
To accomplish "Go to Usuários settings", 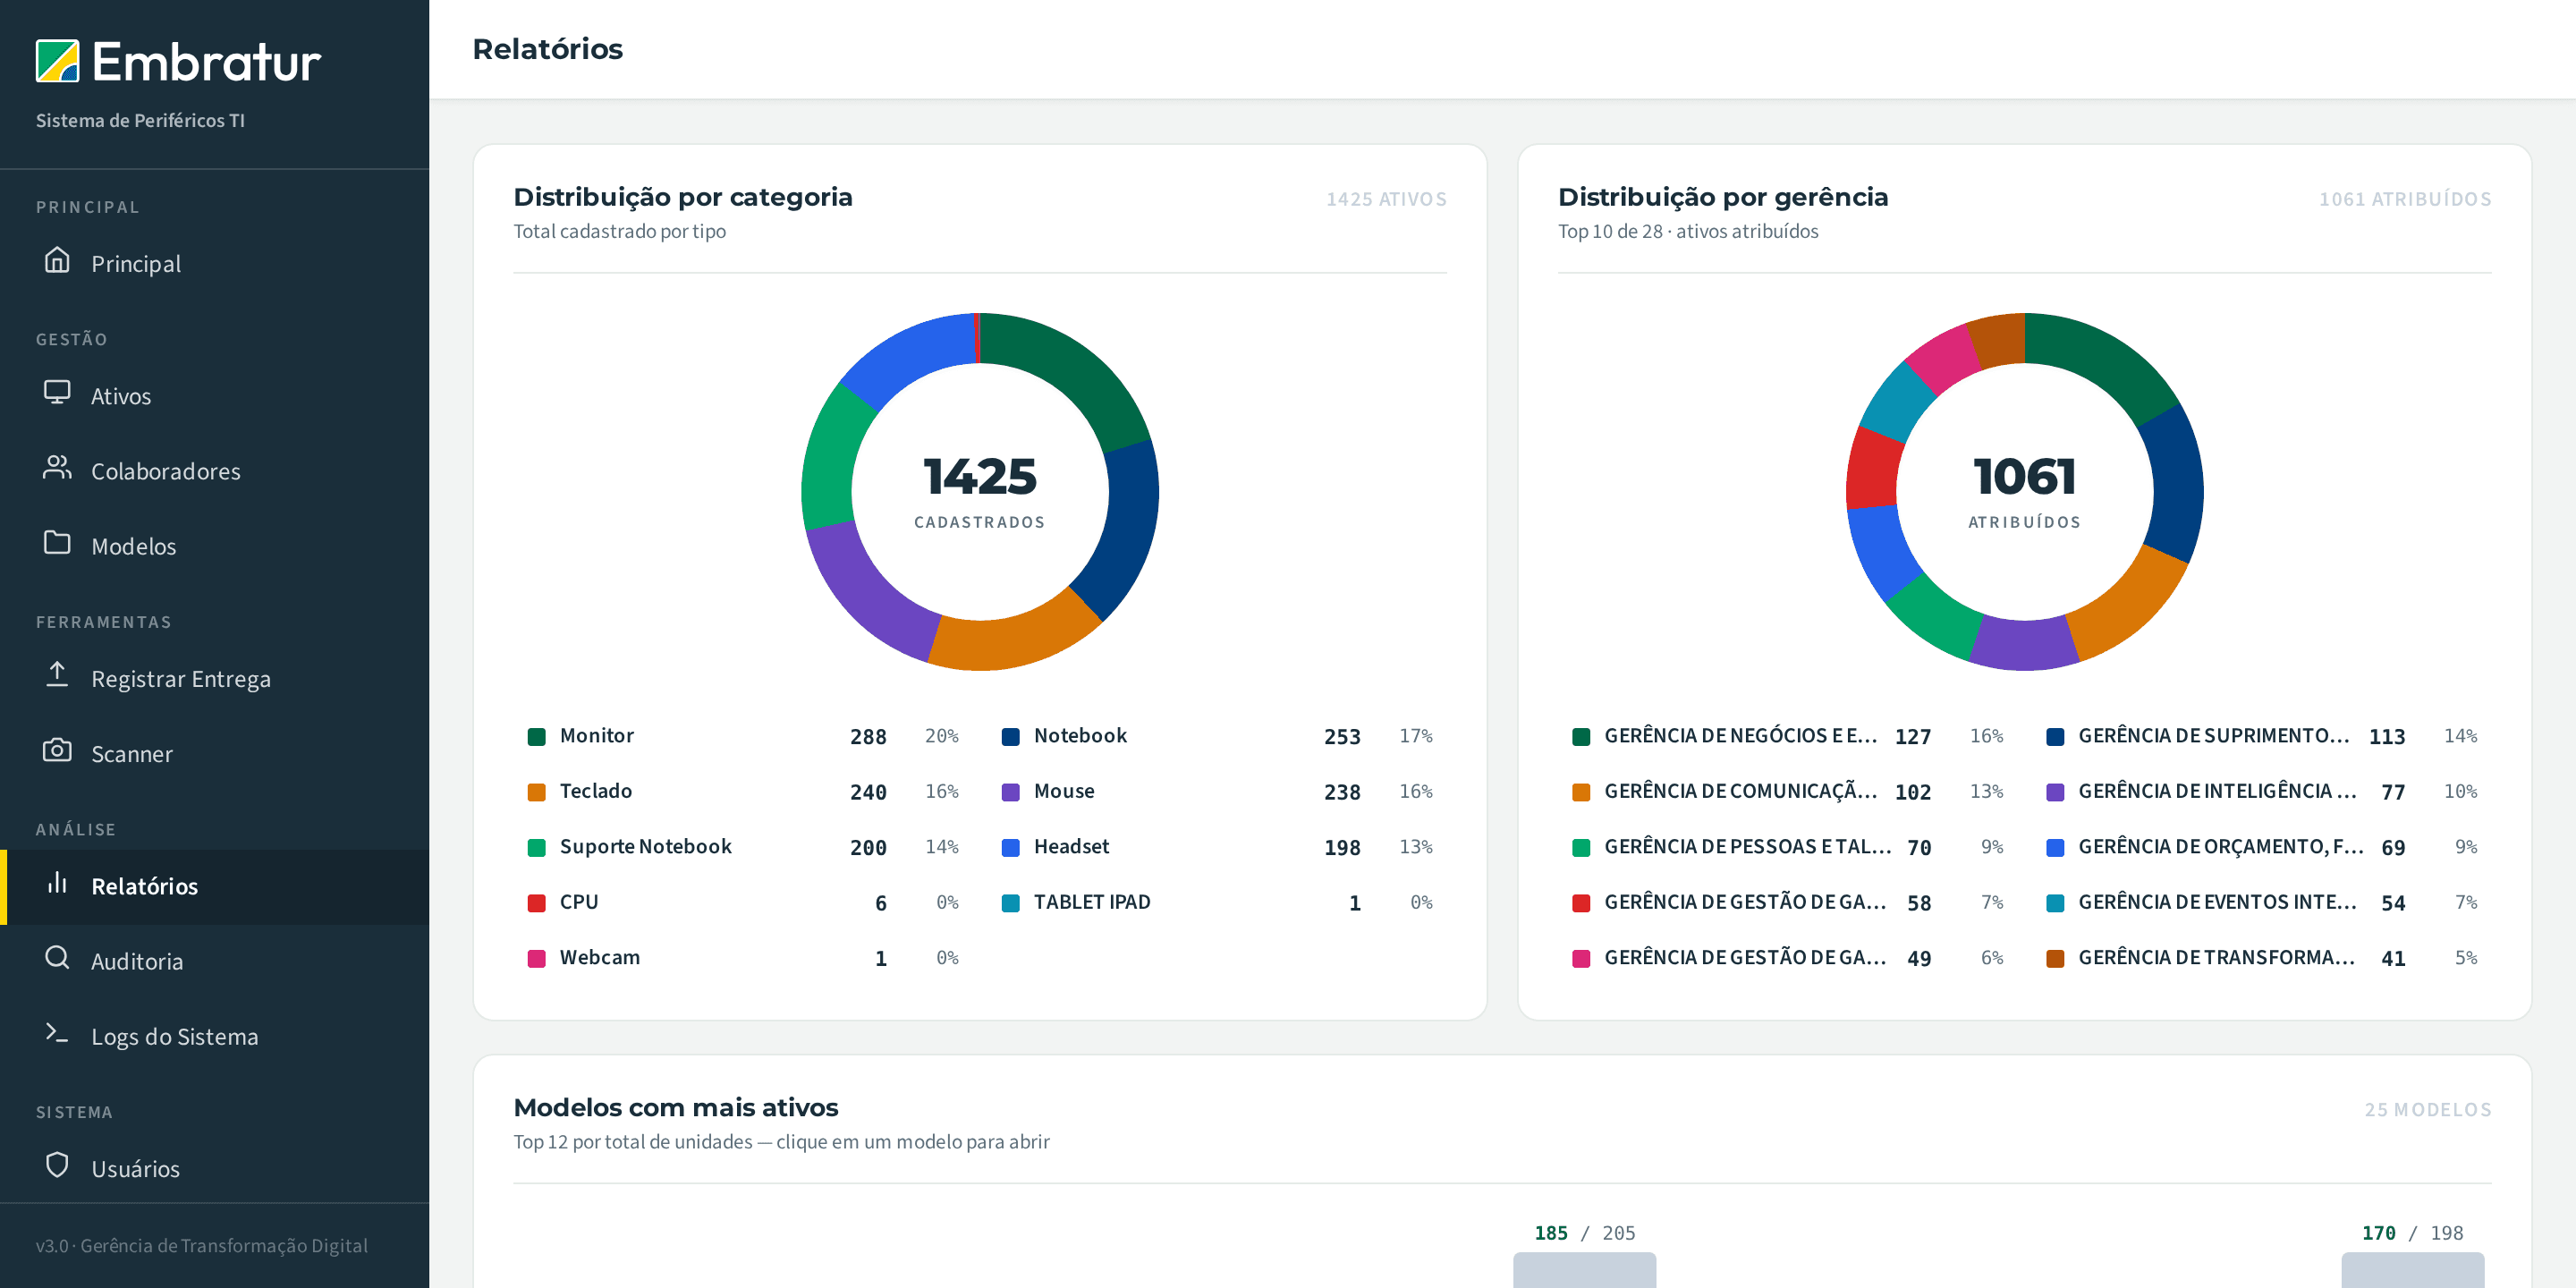I will (214, 1168).
